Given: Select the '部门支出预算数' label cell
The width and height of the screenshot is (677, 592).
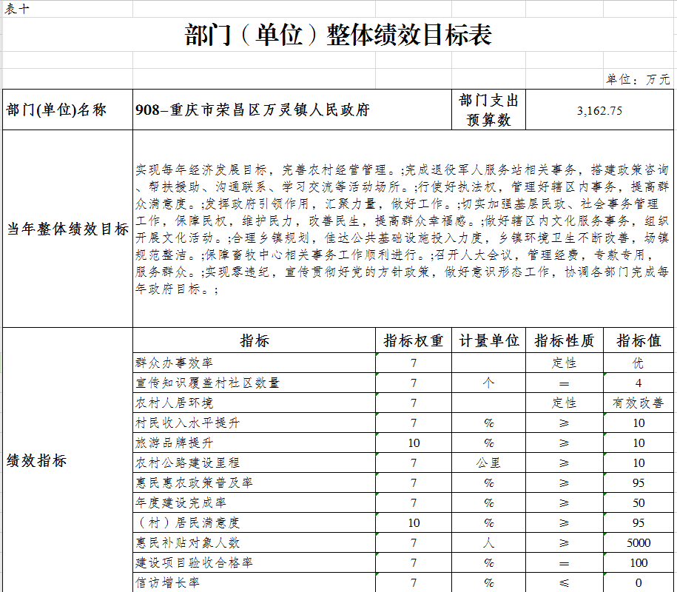Looking at the screenshot, I should tap(488, 110).
